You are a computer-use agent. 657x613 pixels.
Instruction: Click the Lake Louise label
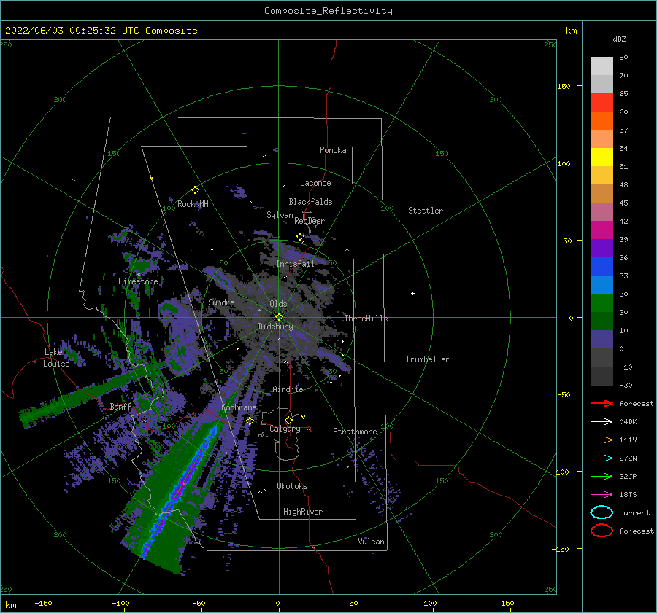click(x=56, y=358)
